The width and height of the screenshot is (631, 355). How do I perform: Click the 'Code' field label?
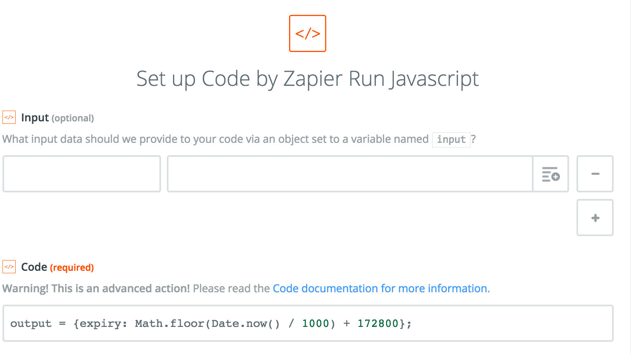tap(34, 267)
